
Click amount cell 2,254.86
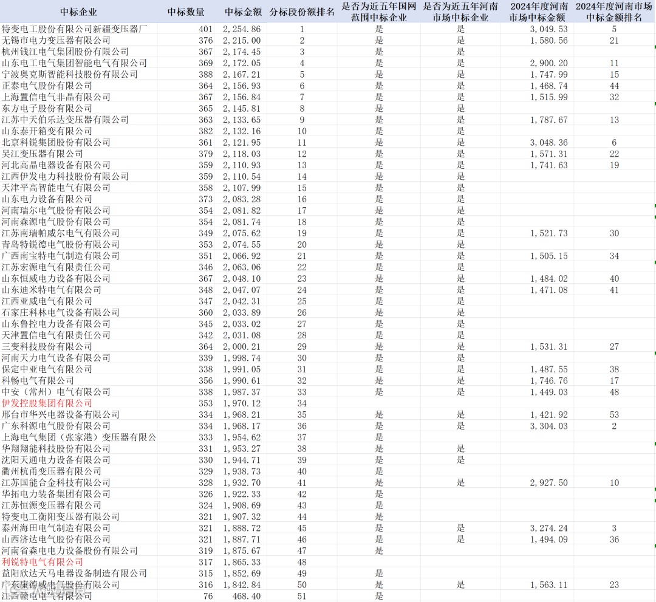(241, 29)
